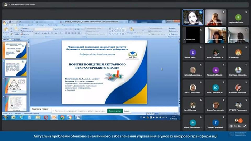Toggle center text alignment
251x141 pixels.
tap(69, 33)
